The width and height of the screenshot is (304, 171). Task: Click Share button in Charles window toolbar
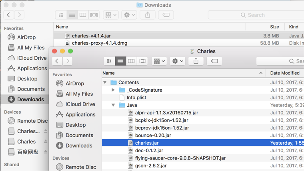pos(196,61)
